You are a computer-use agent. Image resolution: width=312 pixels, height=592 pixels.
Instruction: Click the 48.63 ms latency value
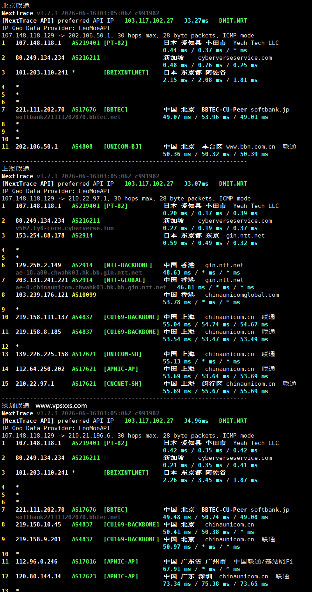(x=177, y=273)
